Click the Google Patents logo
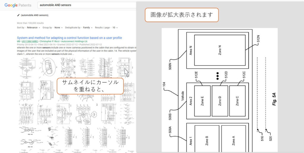 click(x=18, y=5)
